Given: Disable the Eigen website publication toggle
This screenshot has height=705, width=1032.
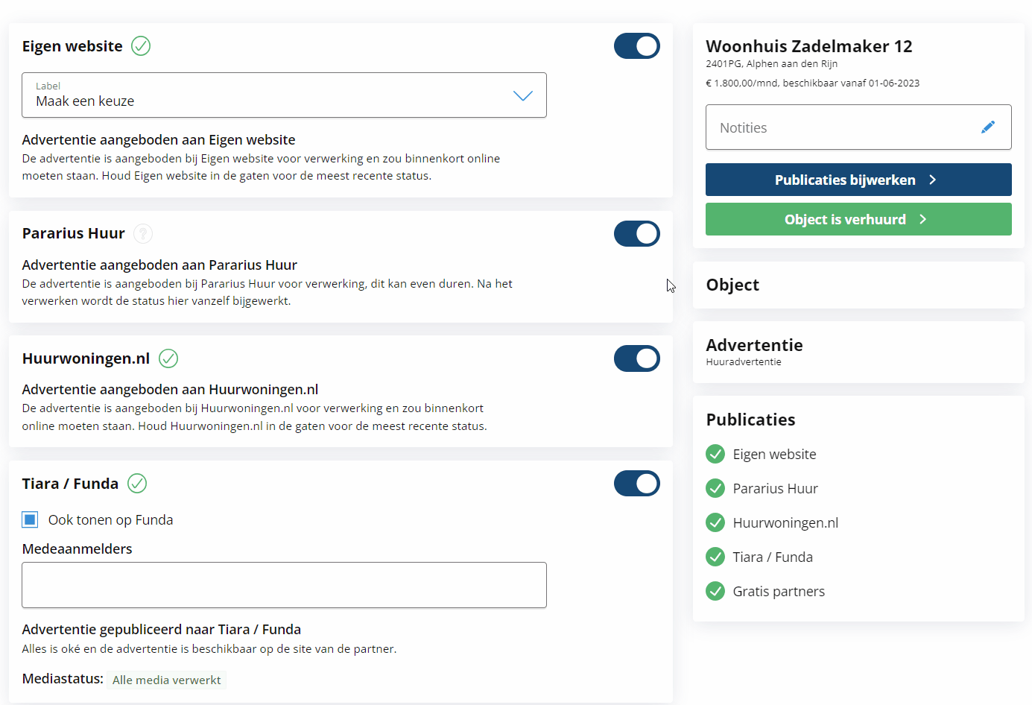Looking at the screenshot, I should pyautogui.click(x=637, y=46).
